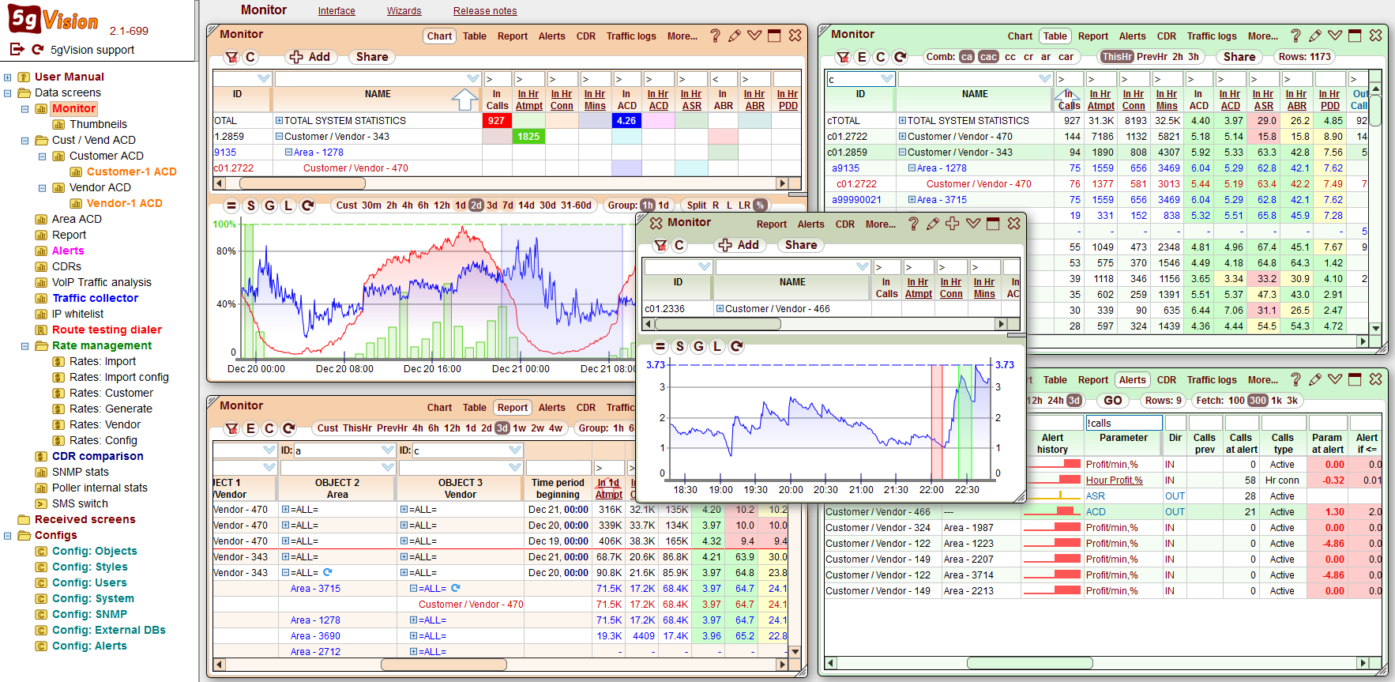The image size is (1395, 682).
Task: Refresh chart in floating Monitor window
Action: click(x=736, y=346)
